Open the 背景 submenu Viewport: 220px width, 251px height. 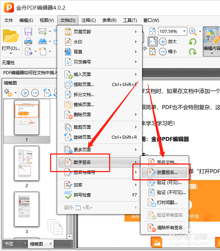pos(100,52)
